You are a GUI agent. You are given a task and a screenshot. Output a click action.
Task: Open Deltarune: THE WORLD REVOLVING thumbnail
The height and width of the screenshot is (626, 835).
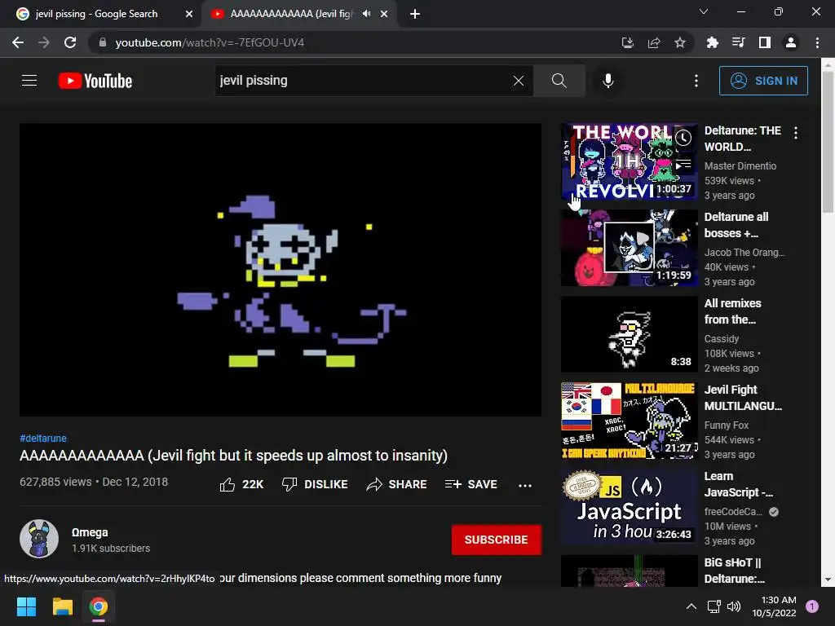[630, 161]
